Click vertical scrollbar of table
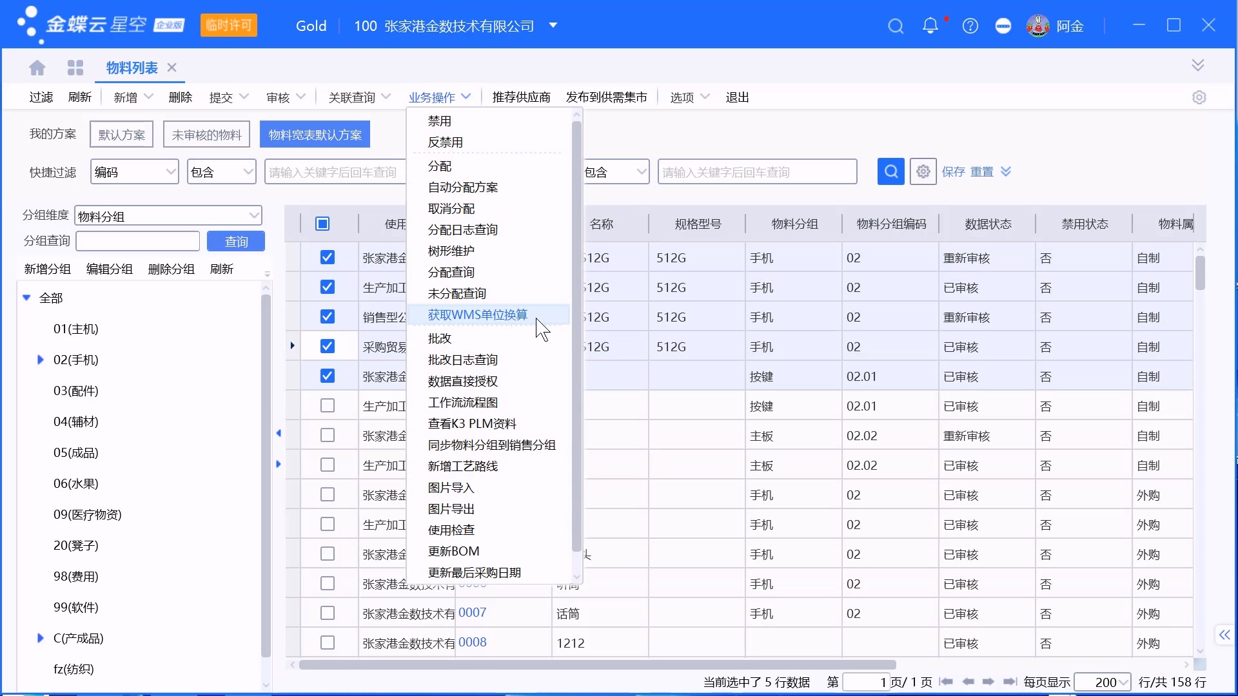Viewport: 1238px width, 696px height. pos(1200,273)
